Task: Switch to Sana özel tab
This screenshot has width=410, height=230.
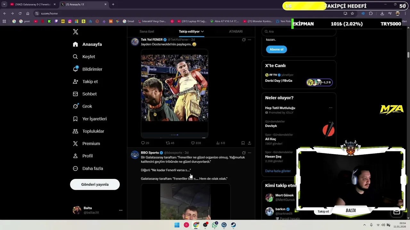Action: click(x=147, y=31)
